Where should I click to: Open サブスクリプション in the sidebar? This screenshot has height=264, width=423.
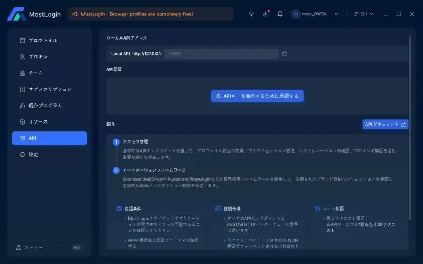tap(50, 89)
